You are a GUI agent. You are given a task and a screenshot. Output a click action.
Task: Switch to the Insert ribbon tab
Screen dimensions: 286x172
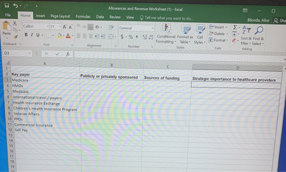pyautogui.click(x=40, y=16)
